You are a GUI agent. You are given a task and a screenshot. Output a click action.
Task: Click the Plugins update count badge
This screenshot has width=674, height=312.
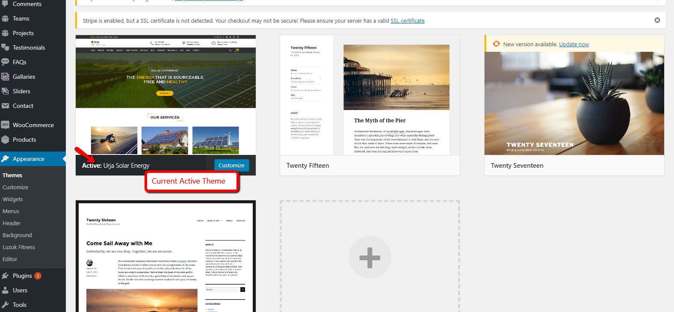click(38, 276)
